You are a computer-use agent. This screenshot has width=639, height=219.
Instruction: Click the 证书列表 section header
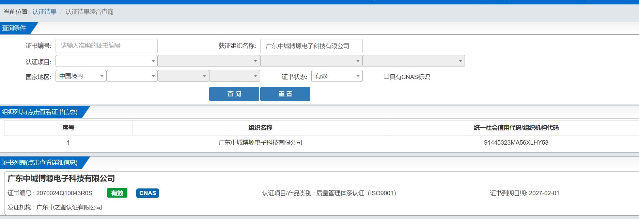(x=40, y=163)
